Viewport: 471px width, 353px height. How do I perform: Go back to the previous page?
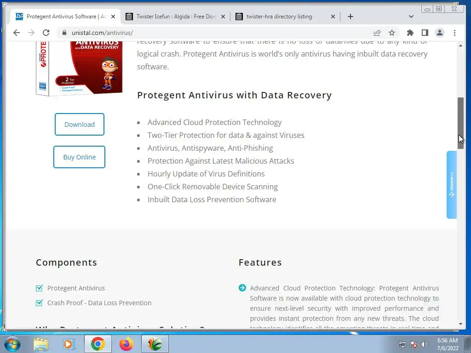pos(17,33)
